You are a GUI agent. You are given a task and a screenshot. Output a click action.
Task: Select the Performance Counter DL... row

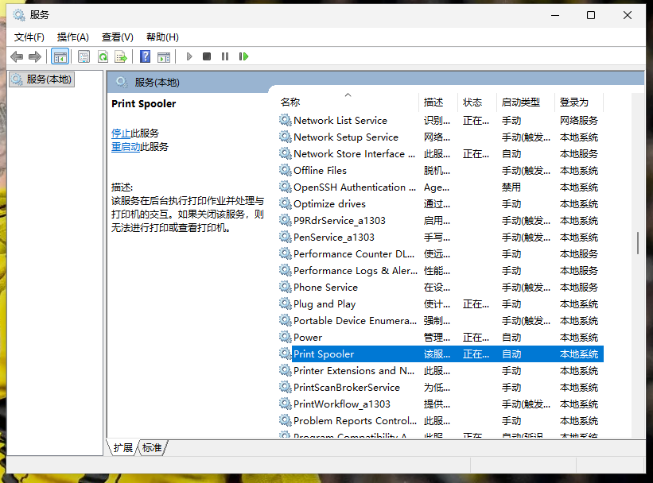pyautogui.click(x=441, y=253)
